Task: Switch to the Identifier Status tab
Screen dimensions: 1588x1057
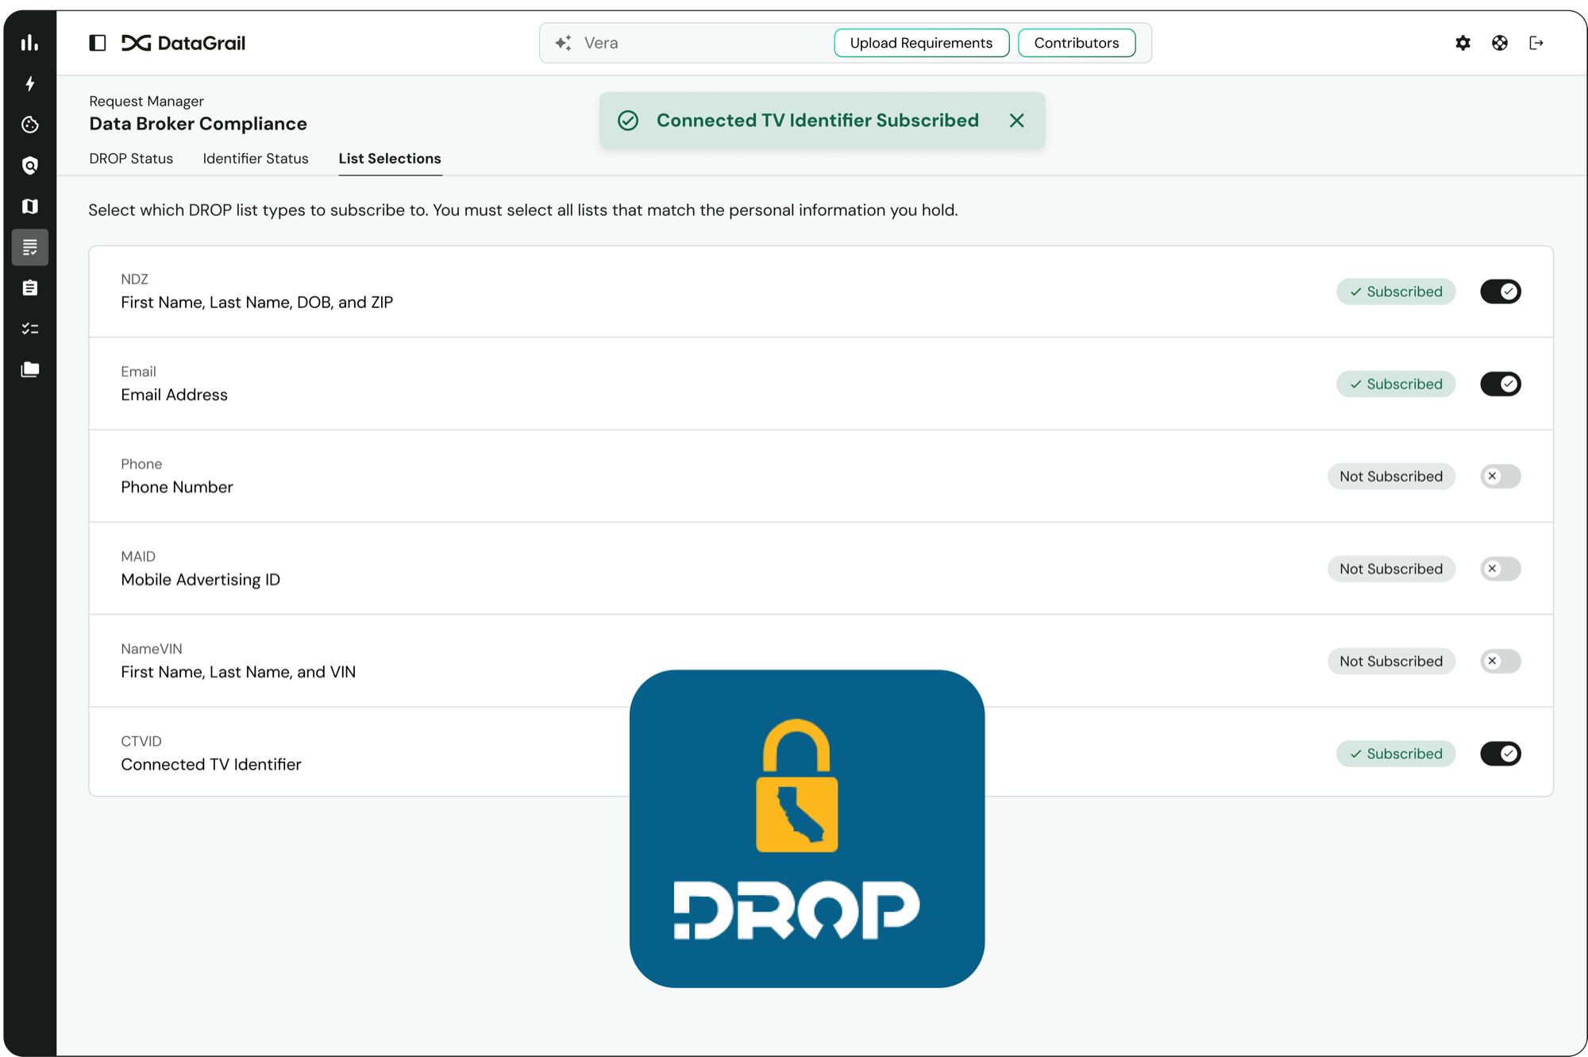Action: coord(256,159)
